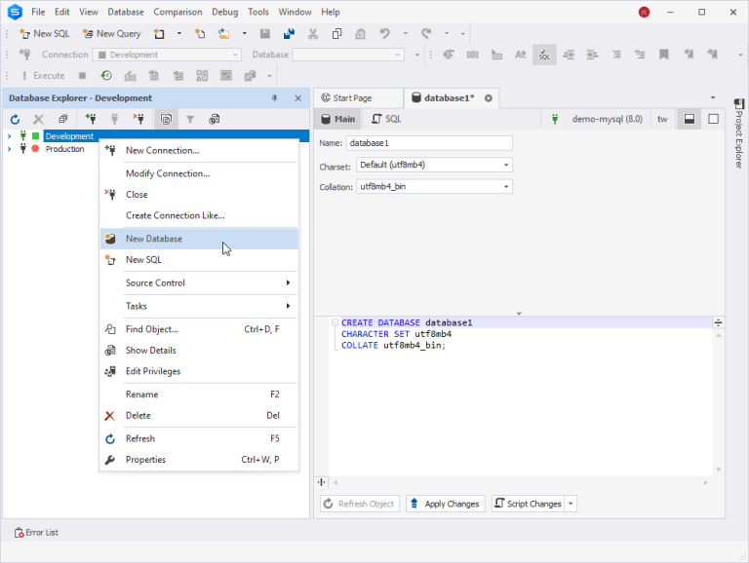The width and height of the screenshot is (749, 563).
Task: Click the close connection plug icon with red X
Action: click(x=138, y=119)
